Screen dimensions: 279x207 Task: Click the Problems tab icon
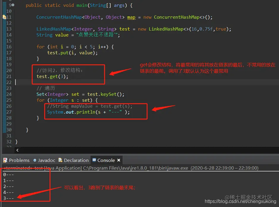pos(5,160)
